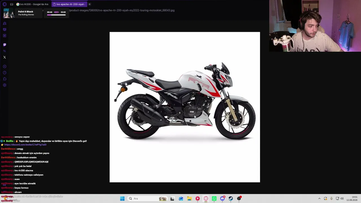
Task: Open the GX Cleaner sidebar icon
Action: click(5, 23)
